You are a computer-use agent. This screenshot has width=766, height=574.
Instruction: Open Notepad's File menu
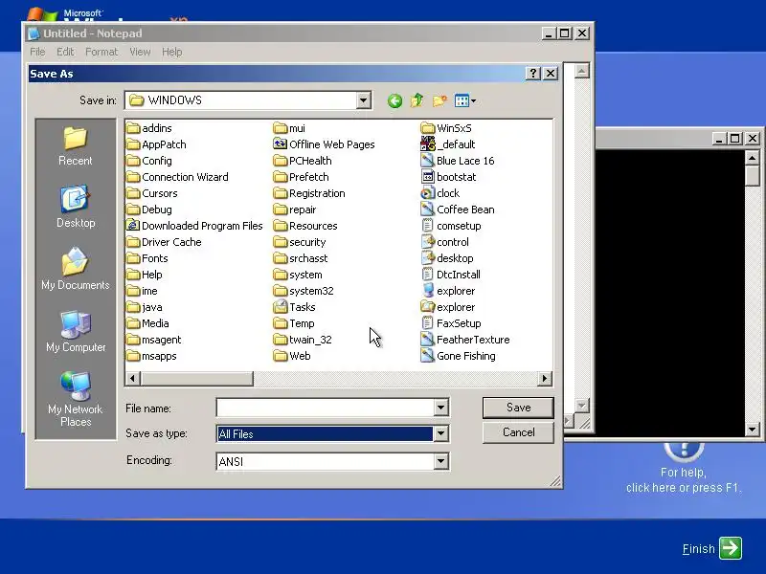point(37,52)
